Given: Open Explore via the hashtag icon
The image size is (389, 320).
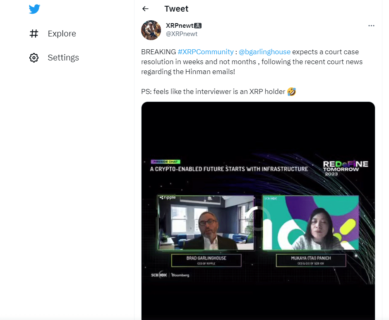Looking at the screenshot, I should coord(34,34).
